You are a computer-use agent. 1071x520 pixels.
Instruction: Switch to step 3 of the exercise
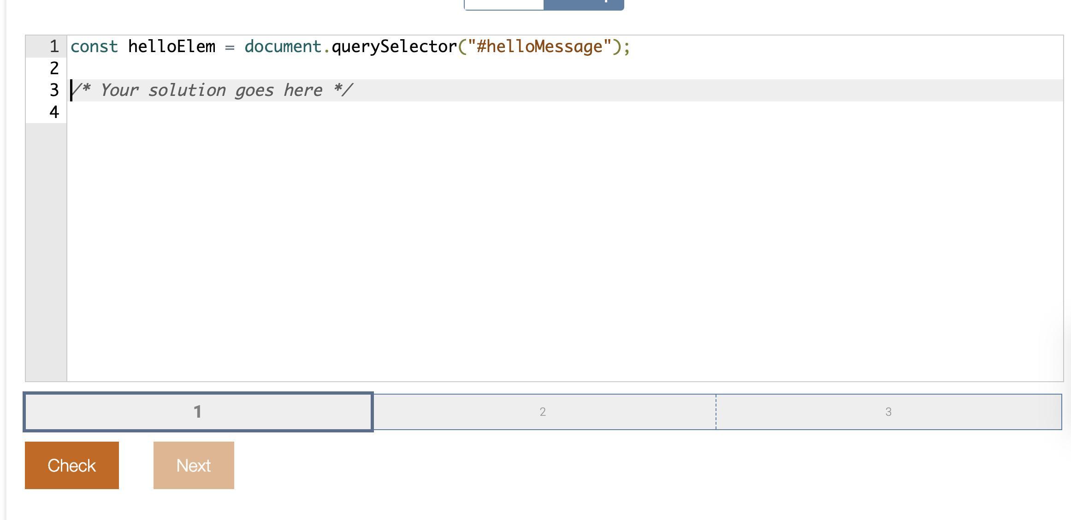(x=888, y=412)
